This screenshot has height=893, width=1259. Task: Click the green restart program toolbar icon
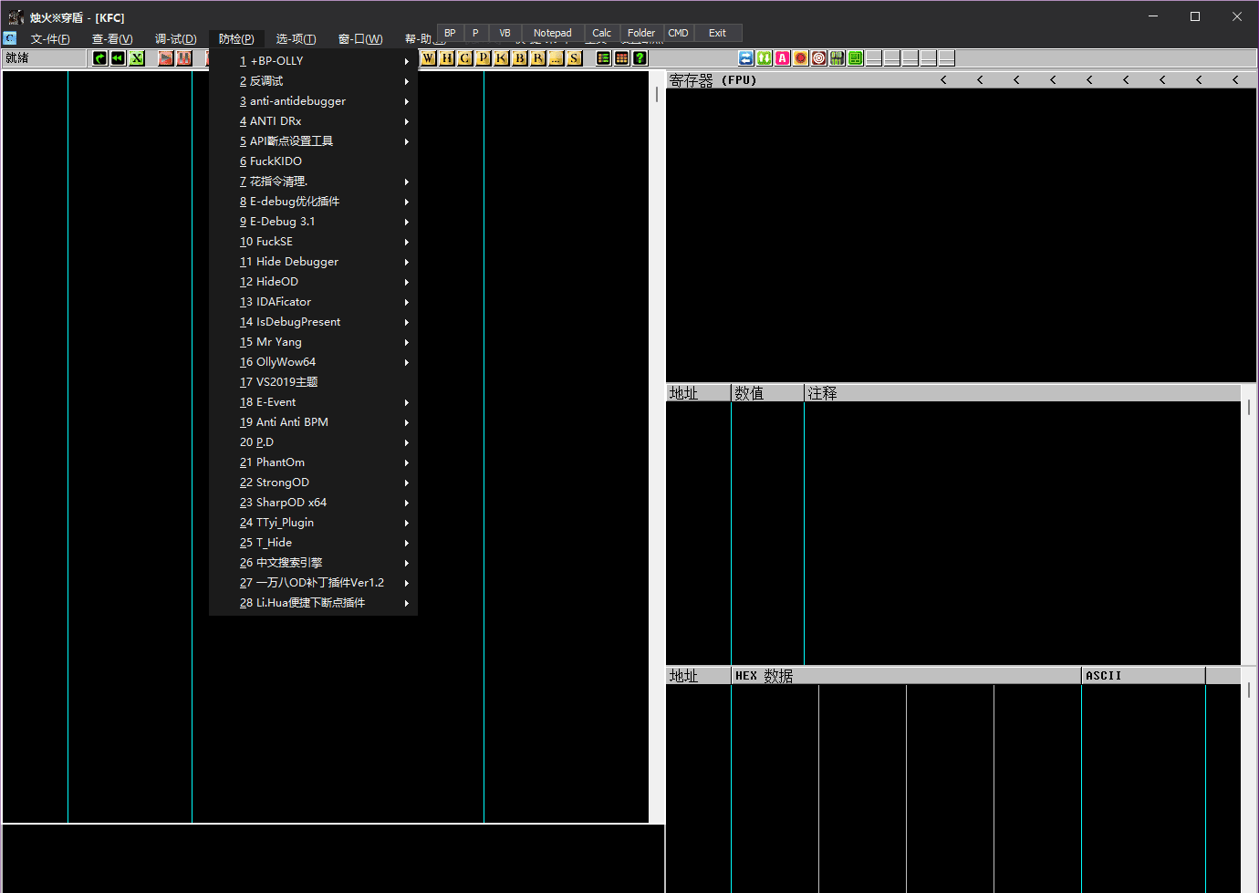tap(99, 58)
